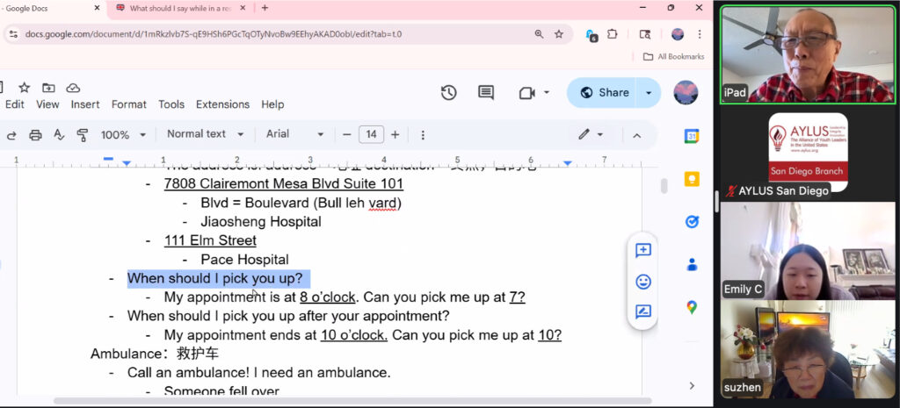Insert an emoji reaction on selection
The height and width of the screenshot is (408, 900).
[643, 282]
